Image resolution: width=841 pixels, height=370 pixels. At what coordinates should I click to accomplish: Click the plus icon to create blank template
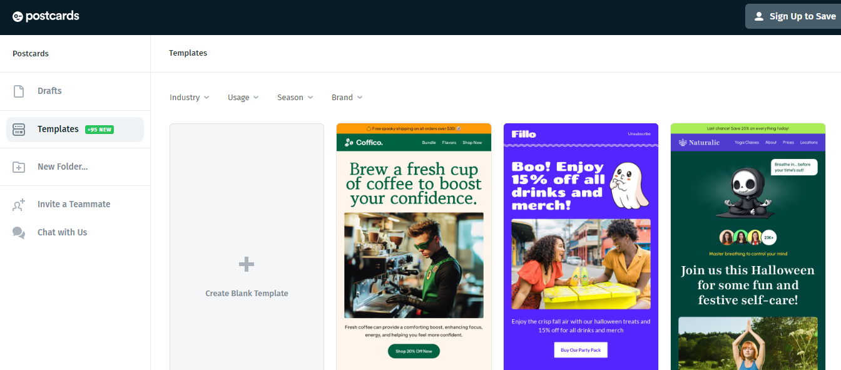(247, 264)
